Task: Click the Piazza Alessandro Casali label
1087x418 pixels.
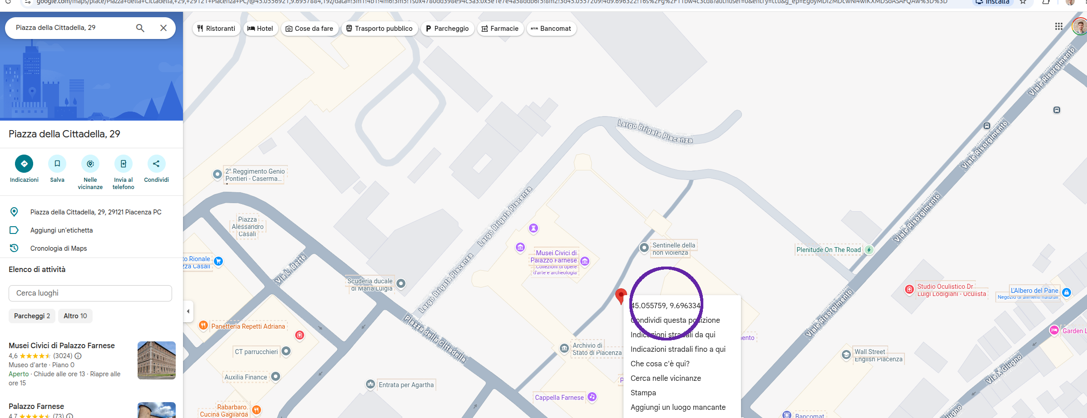Action: pos(247,227)
